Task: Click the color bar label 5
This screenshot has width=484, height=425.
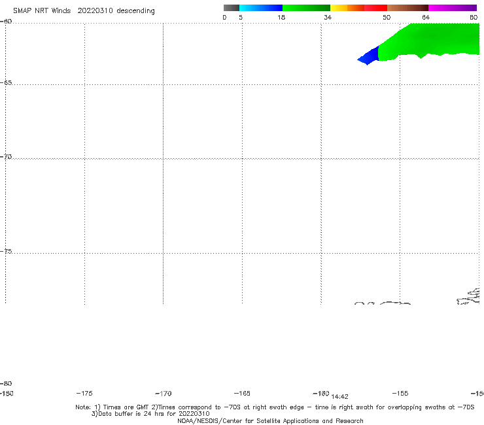Action: coord(241,17)
